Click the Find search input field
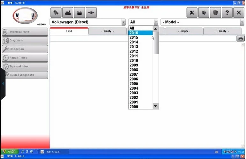Screen dimensions: 246x159 pyautogui.click(x=143, y=38)
